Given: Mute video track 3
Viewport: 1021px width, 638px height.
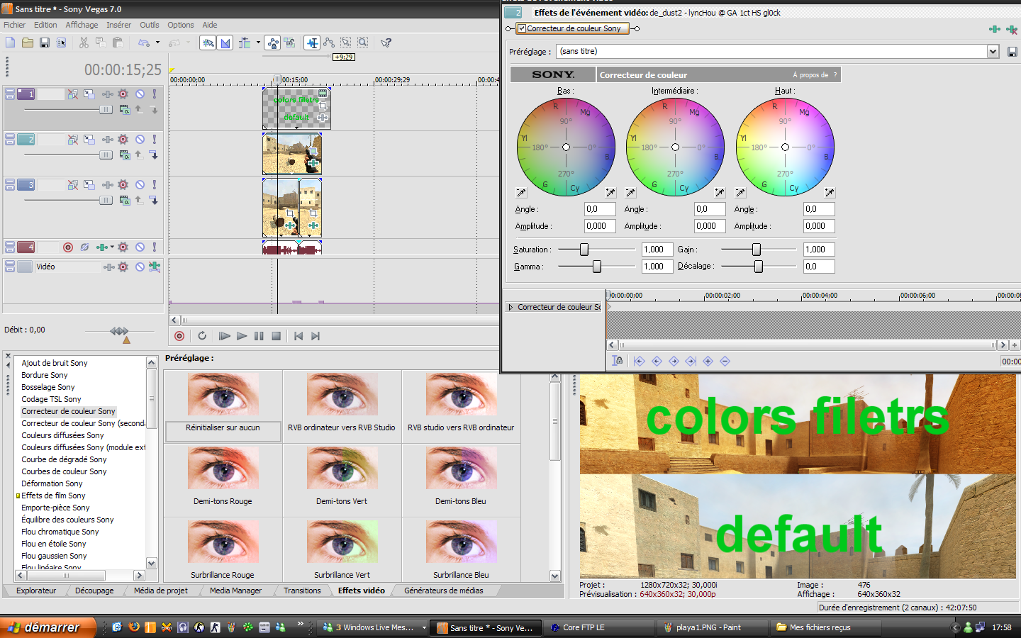Looking at the screenshot, I should click(x=140, y=185).
